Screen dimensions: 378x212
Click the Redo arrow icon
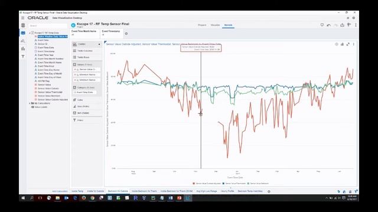(x=335, y=25)
